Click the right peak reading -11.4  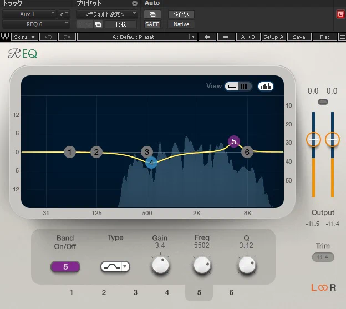coord(332,224)
